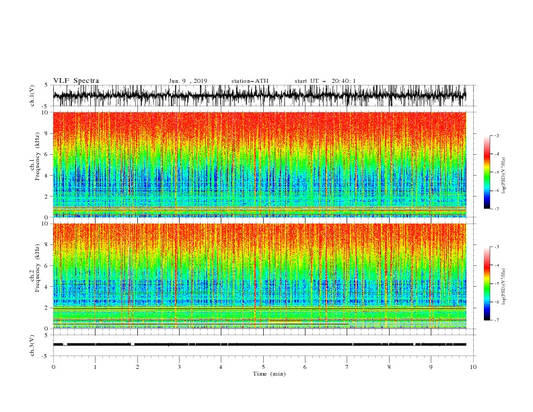Screen dimensions: 533x412
Task: Click time axis tick label "4"
Action: [221, 367]
